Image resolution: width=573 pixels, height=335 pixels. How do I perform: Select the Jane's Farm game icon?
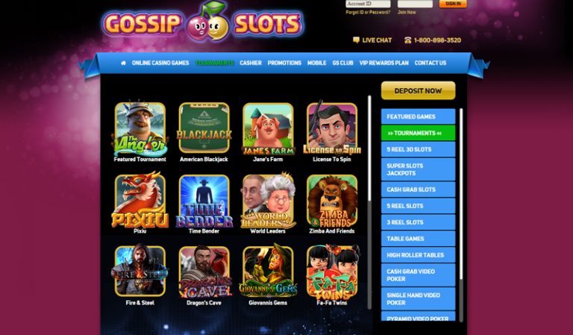pos(268,128)
